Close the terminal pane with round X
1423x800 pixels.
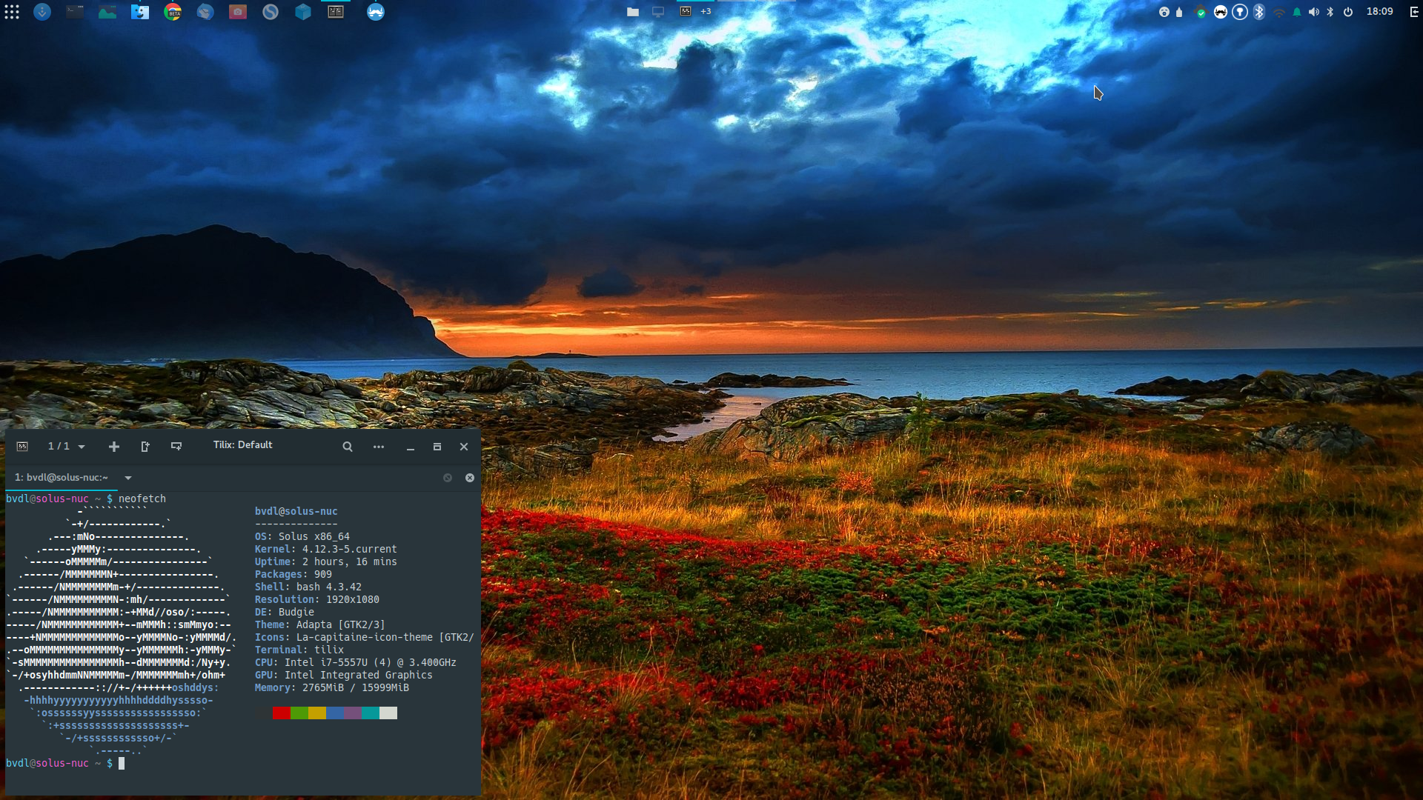pyautogui.click(x=470, y=478)
